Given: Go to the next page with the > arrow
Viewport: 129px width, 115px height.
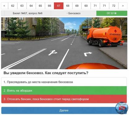Looking at the screenshot, I should 123,6.
